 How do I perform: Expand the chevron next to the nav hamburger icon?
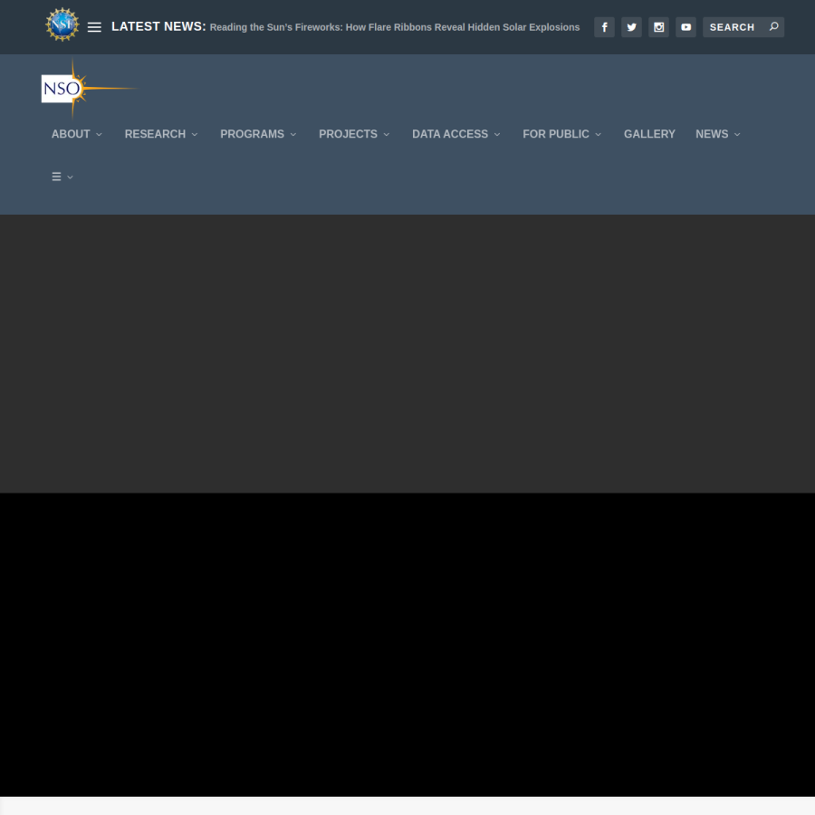tap(70, 177)
